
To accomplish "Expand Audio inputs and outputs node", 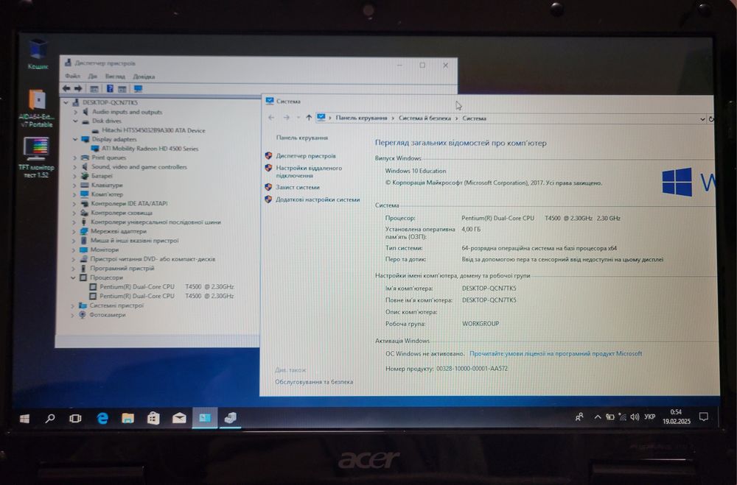I will 75,112.
